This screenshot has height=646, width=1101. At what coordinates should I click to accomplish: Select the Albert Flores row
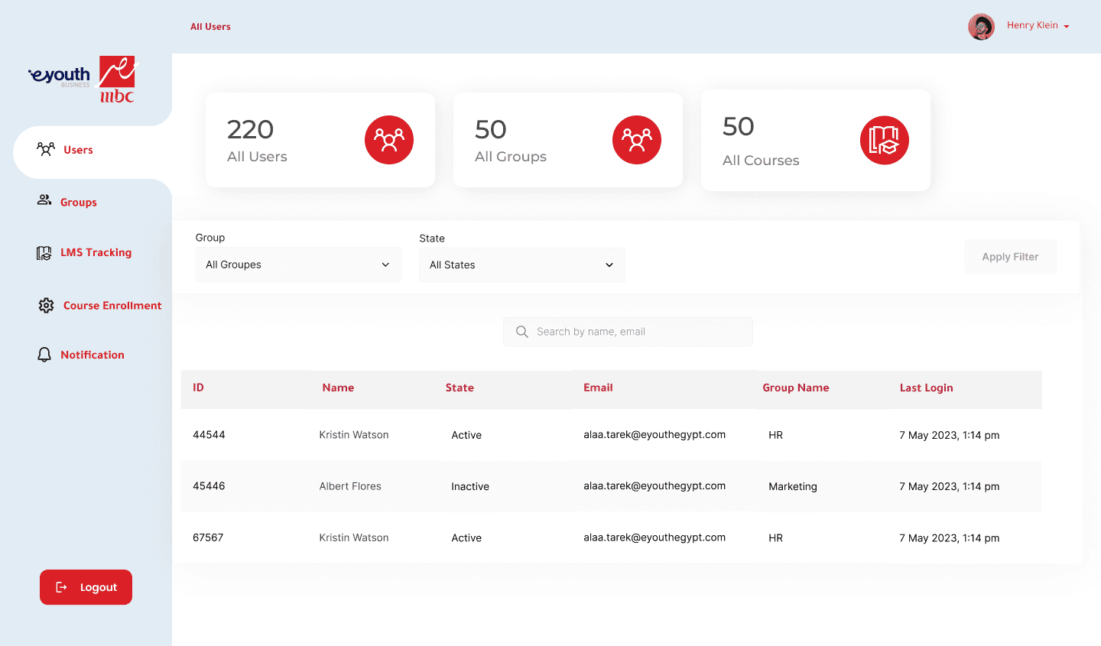349,486
